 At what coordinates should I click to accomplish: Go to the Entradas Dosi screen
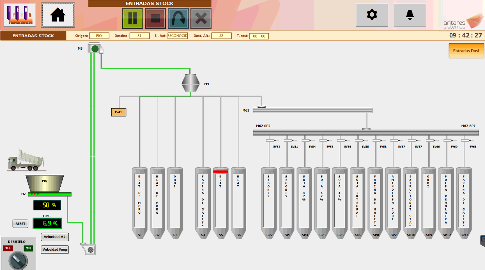click(x=466, y=51)
